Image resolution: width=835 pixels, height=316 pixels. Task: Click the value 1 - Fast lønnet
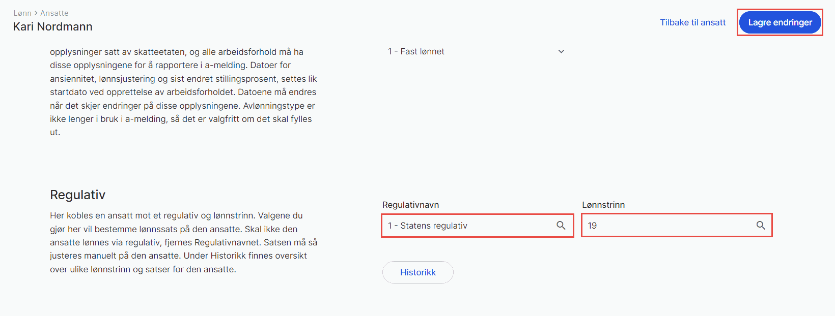point(415,51)
